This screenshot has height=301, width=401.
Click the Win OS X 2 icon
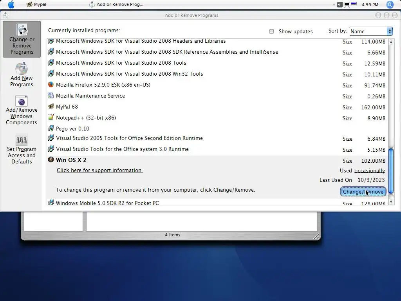pyautogui.click(x=51, y=160)
